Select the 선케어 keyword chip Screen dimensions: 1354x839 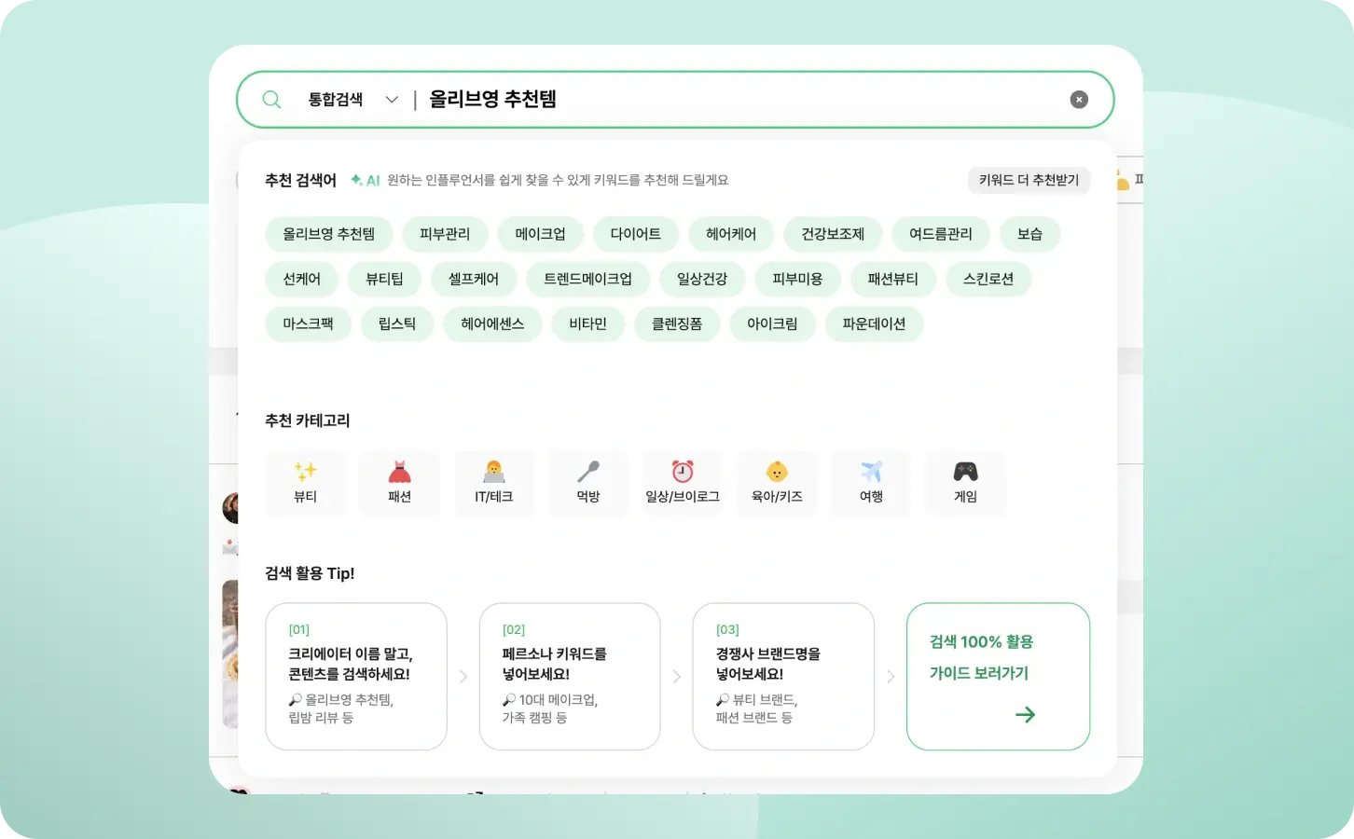(302, 279)
